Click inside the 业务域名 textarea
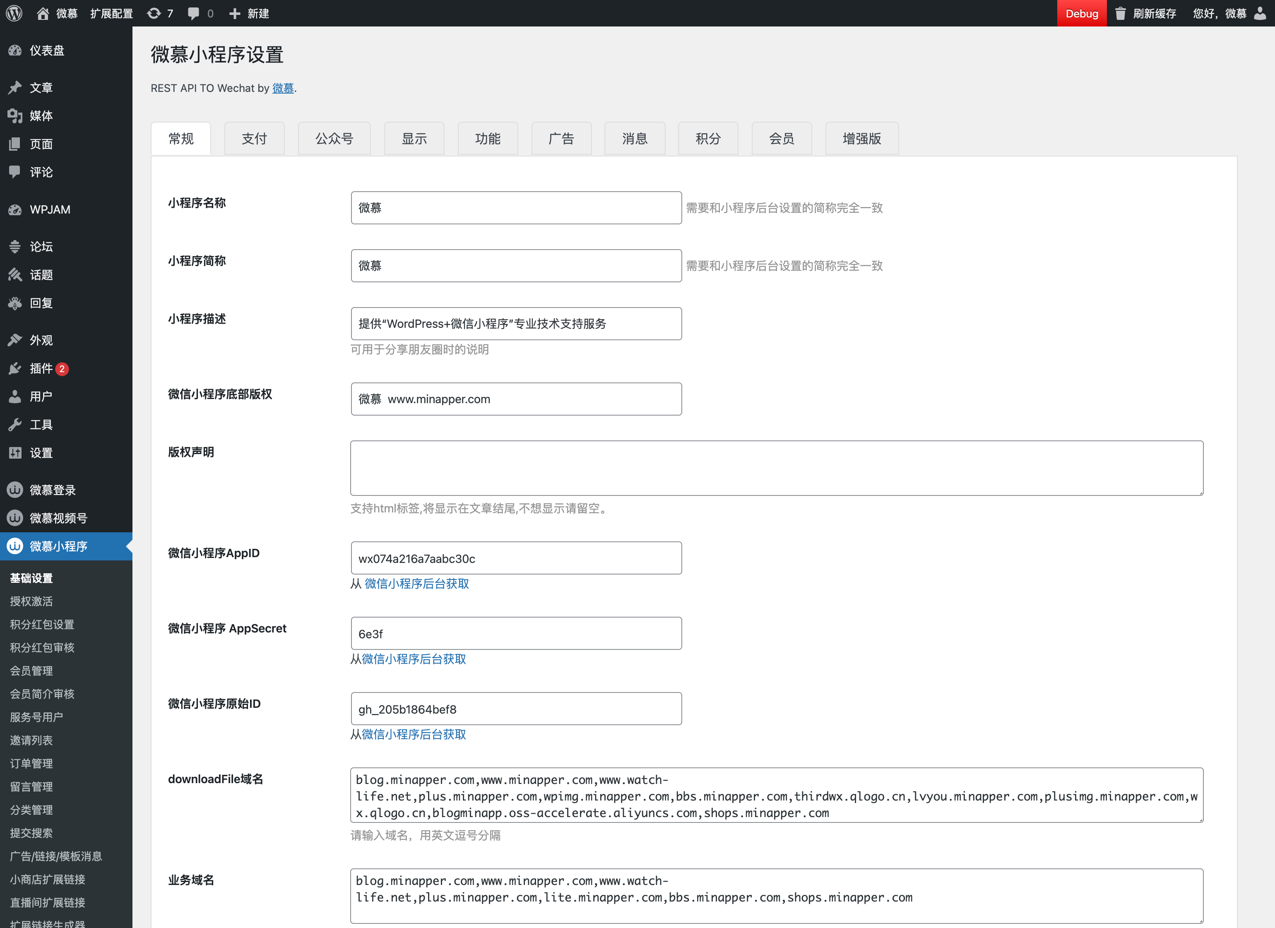The image size is (1275, 928). click(x=777, y=896)
